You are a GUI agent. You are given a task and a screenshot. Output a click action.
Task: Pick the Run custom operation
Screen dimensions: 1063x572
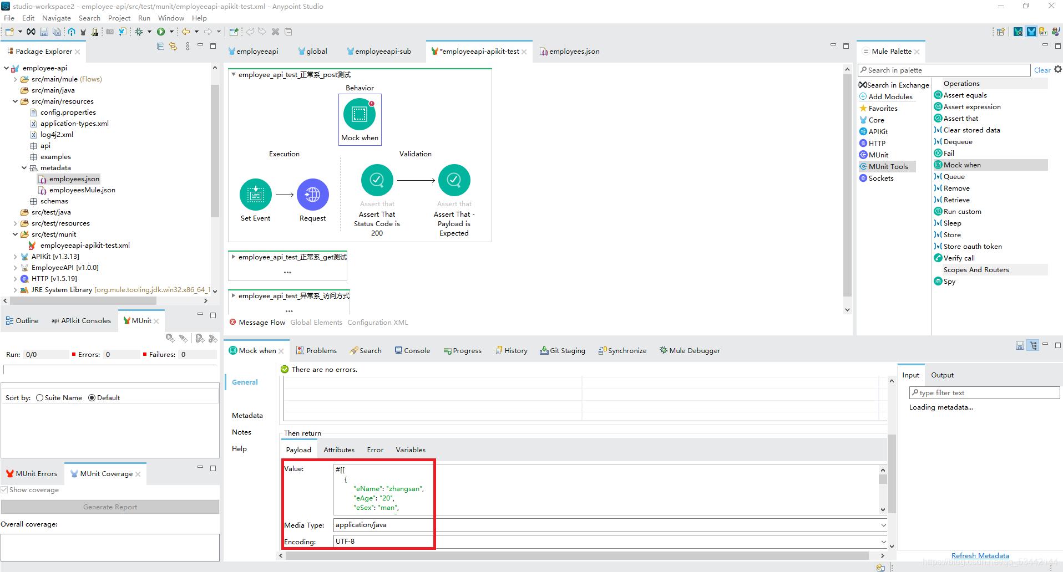coord(958,211)
